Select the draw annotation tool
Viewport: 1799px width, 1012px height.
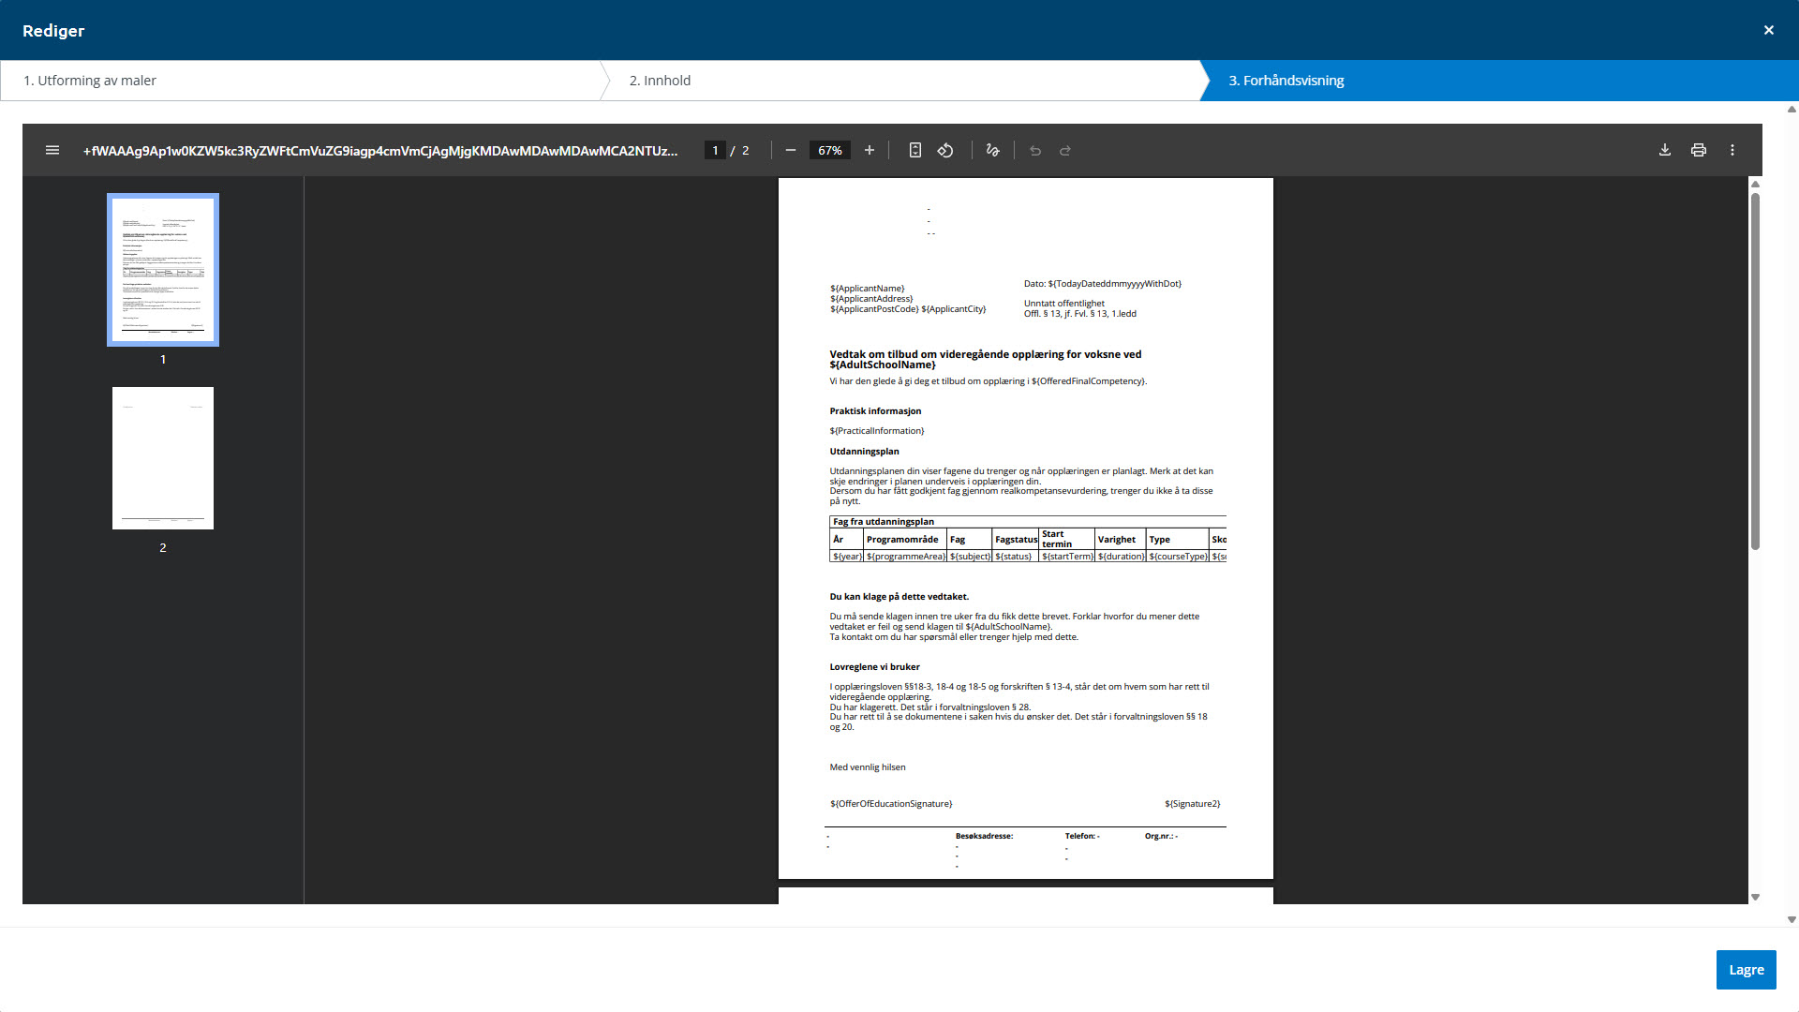[993, 150]
